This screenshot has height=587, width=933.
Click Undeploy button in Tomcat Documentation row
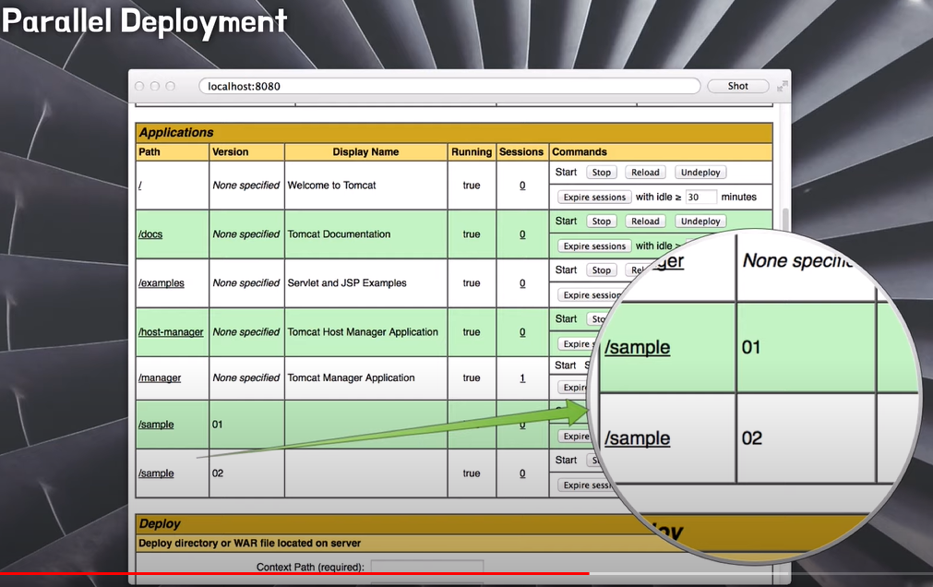[700, 221]
